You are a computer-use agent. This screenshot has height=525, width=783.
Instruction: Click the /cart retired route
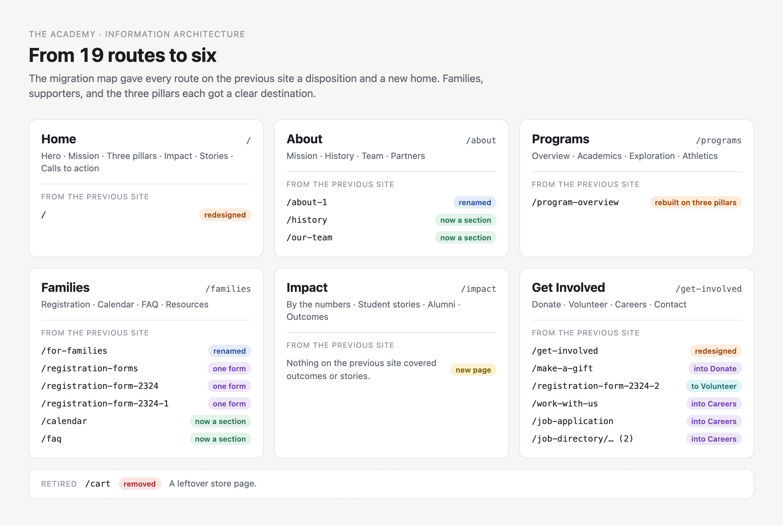click(x=98, y=484)
